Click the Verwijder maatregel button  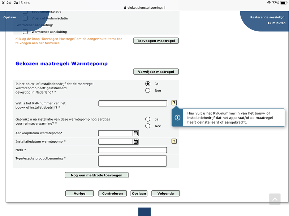tap(156, 72)
